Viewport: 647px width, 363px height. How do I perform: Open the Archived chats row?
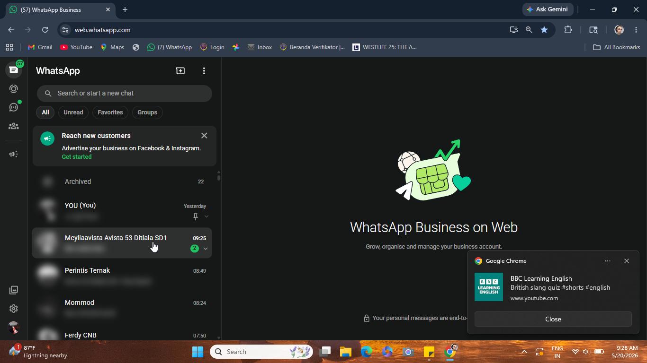tap(122, 181)
